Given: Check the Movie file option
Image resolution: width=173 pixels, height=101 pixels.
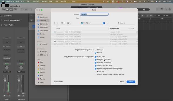Looking at the screenshot, I should tap(95, 72).
